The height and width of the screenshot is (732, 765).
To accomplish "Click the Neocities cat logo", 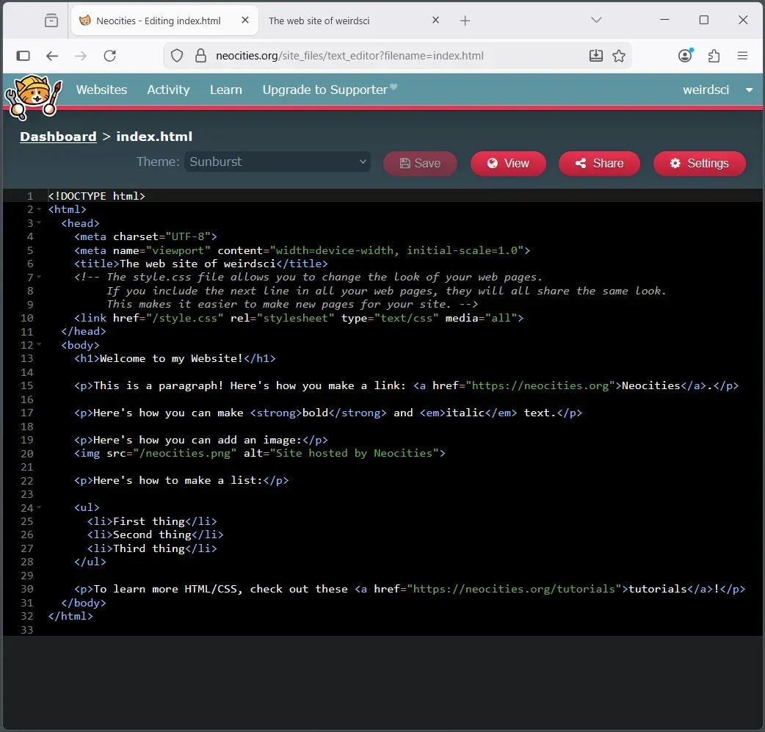I will point(33,97).
